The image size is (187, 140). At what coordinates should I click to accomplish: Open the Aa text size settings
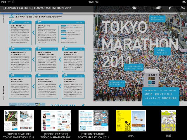coord(182,8)
